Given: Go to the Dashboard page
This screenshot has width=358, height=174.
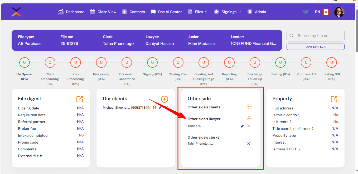Looking at the screenshot, I should tap(71, 12).
